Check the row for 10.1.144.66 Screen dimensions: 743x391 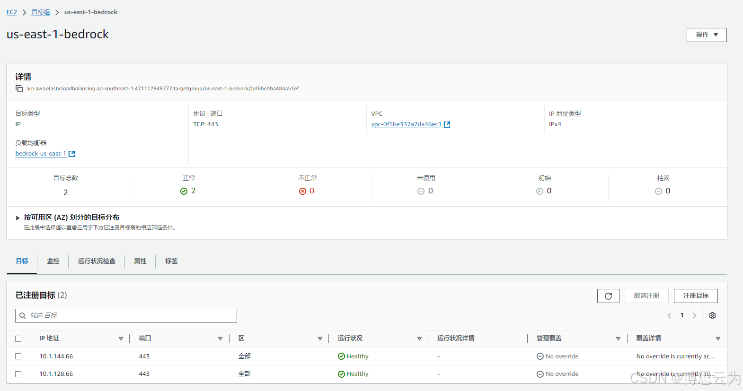tap(18, 356)
